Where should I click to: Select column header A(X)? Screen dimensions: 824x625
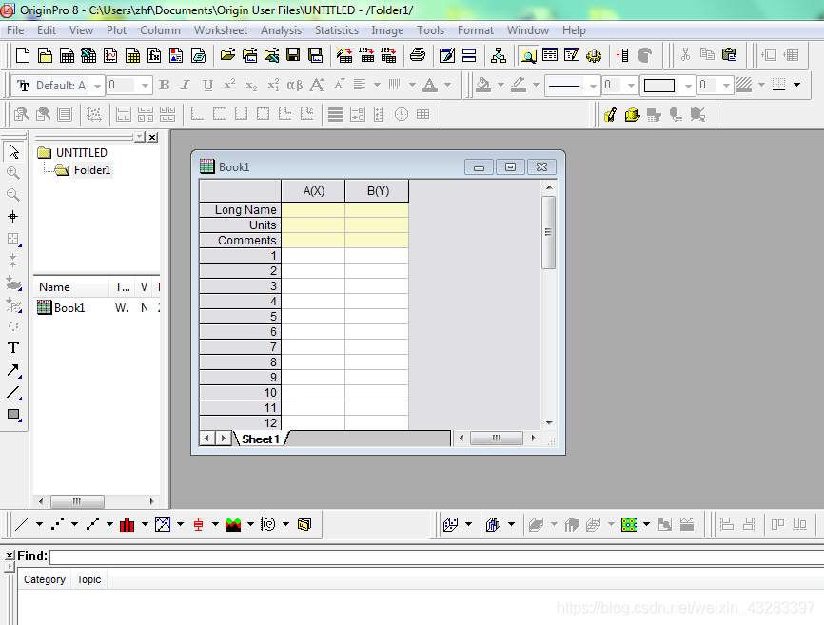(x=314, y=191)
